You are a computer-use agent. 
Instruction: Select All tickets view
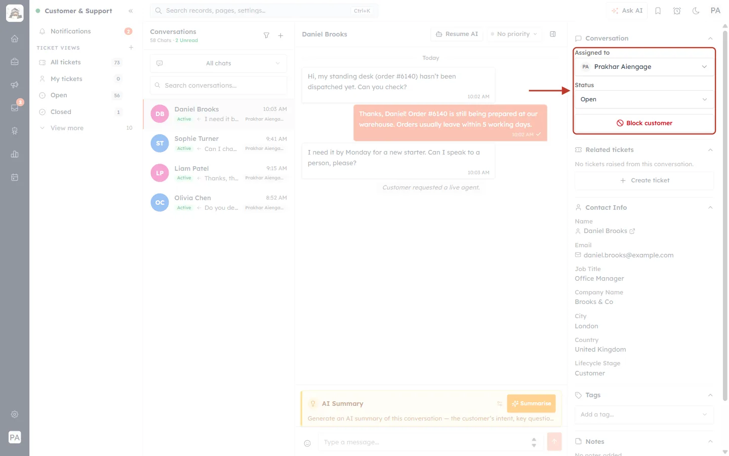point(80,62)
